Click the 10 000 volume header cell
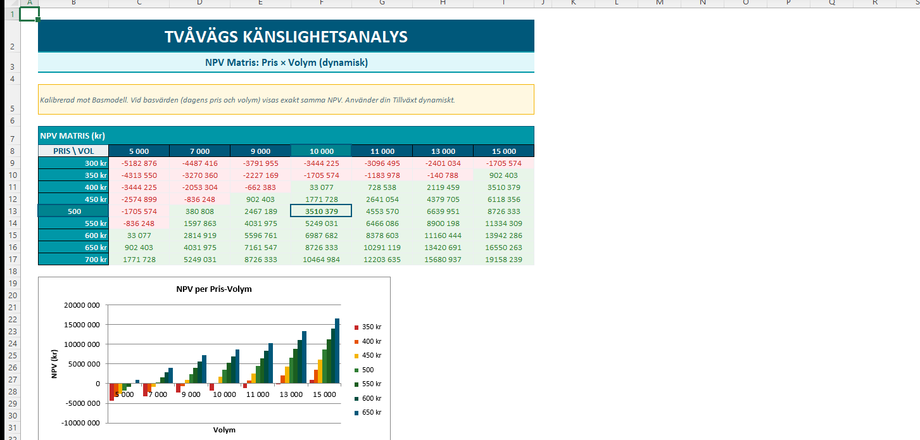Viewport: 920px width, 440px height. tap(321, 151)
